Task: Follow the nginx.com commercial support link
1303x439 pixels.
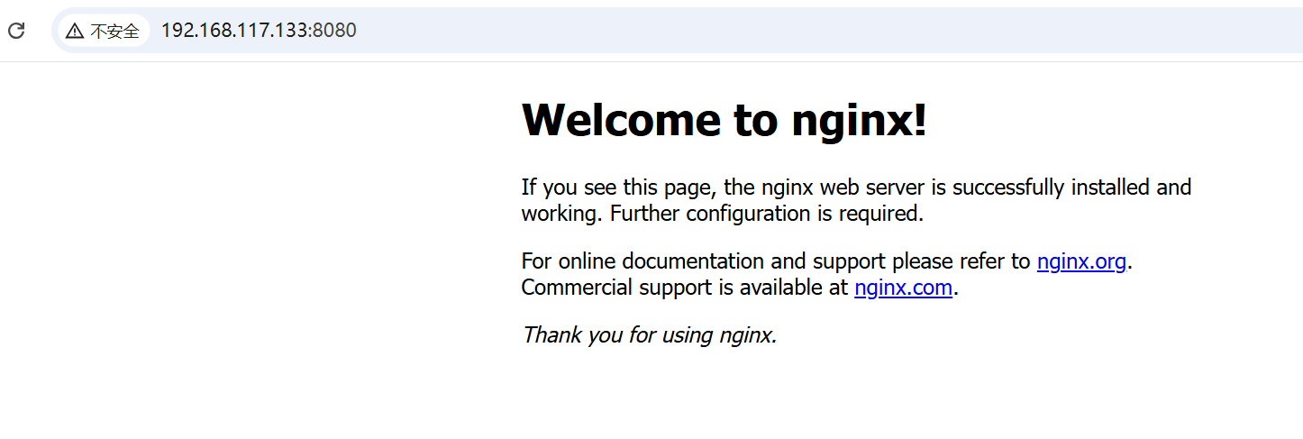Action: click(903, 288)
